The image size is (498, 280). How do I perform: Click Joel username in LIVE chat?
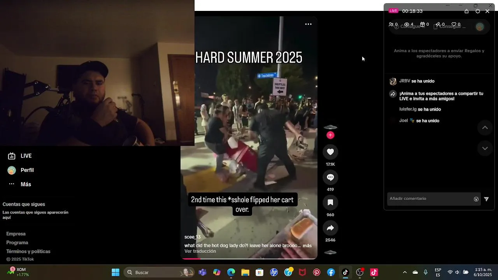403,121
